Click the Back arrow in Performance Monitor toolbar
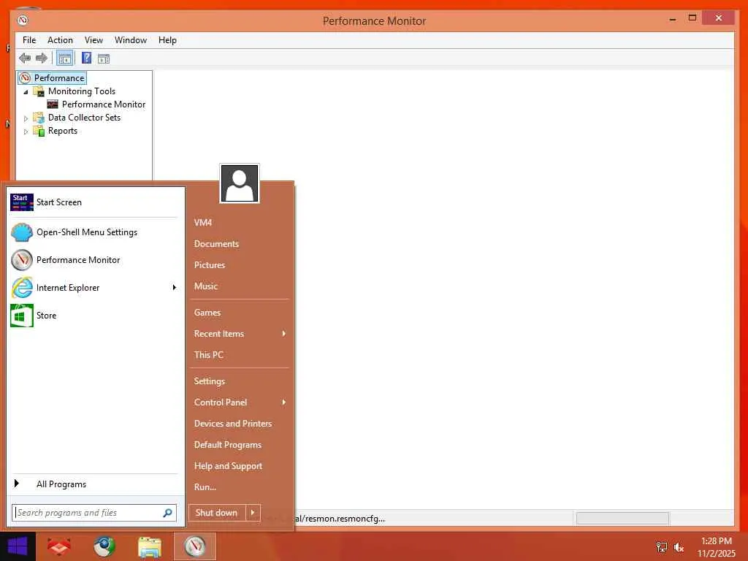 click(25, 58)
